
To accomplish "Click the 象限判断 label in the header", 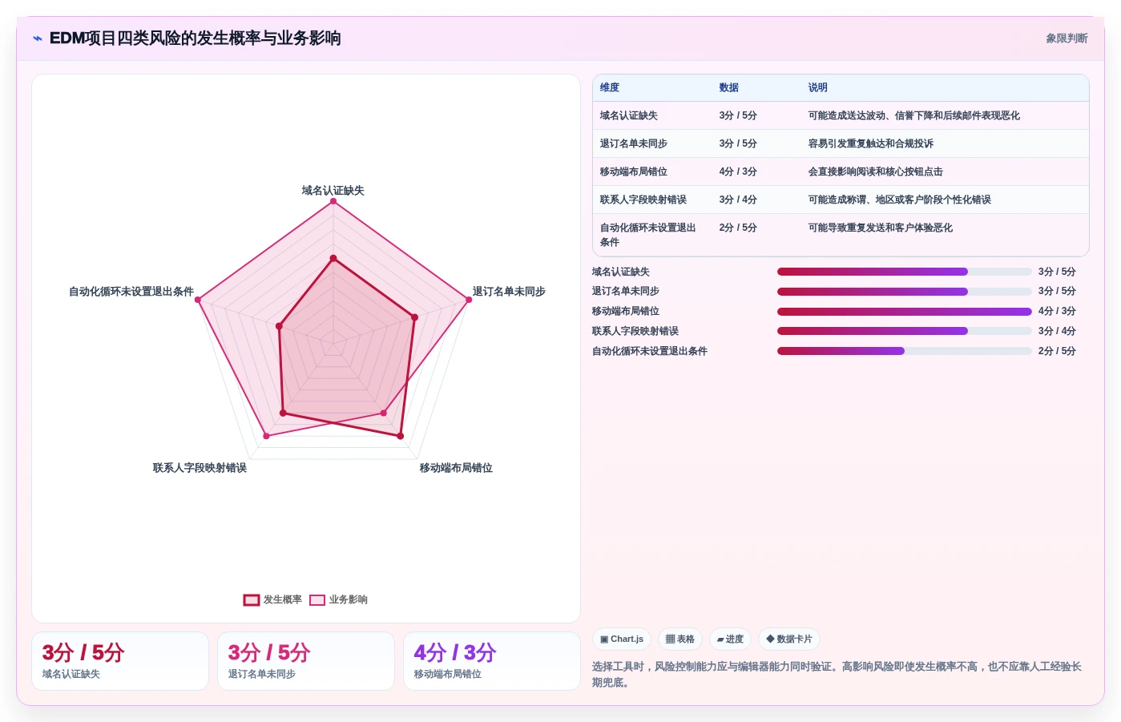I will point(1067,38).
